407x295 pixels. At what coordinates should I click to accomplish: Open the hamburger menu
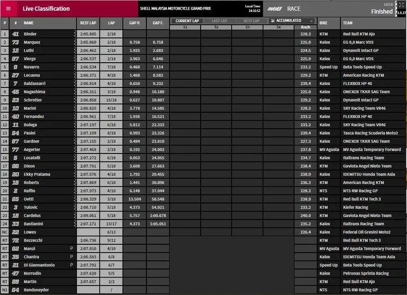[8, 9]
